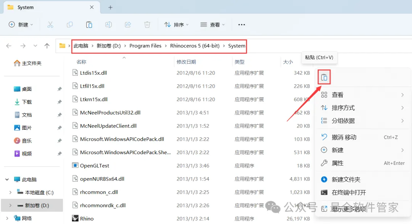Click 此电脑 in the address bar
This screenshot has width=412, height=224.
(x=81, y=46)
